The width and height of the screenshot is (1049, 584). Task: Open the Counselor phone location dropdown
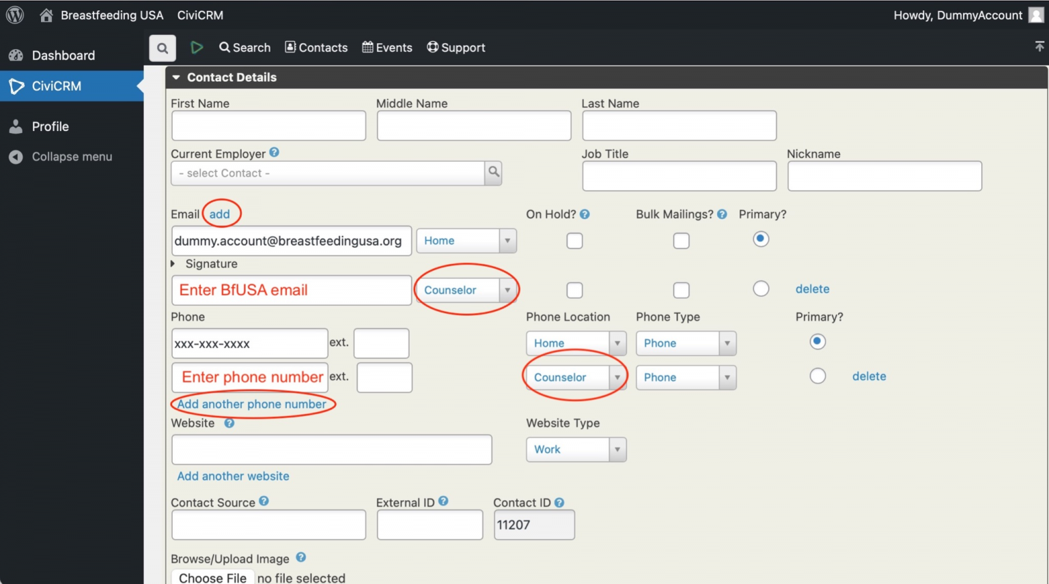(x=576, y=377)
